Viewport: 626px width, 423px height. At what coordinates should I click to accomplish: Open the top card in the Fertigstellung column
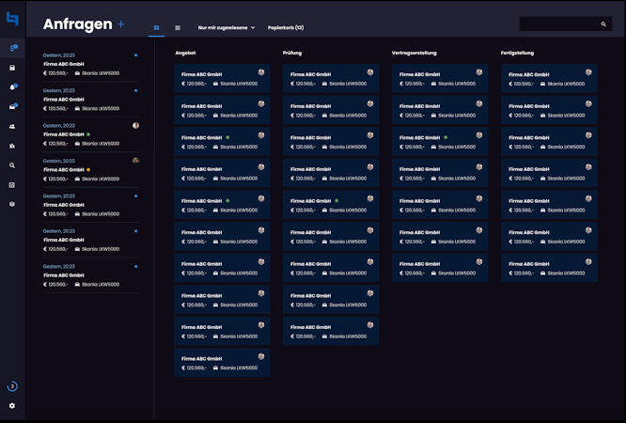pyautogui.click(x=549, y=78)
